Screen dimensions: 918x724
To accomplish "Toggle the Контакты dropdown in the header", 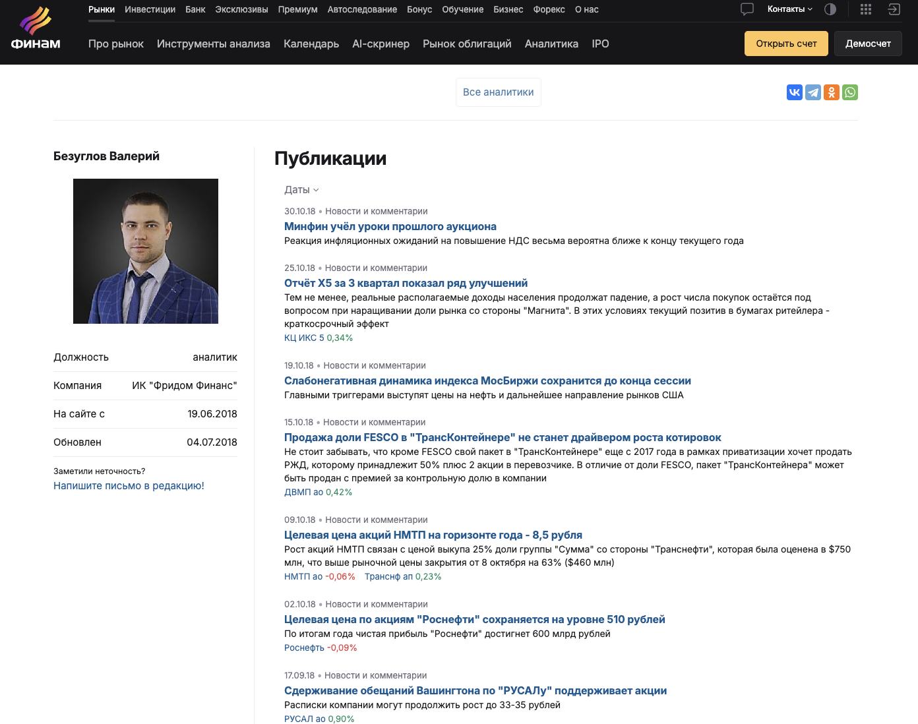I will coord(788,9).
